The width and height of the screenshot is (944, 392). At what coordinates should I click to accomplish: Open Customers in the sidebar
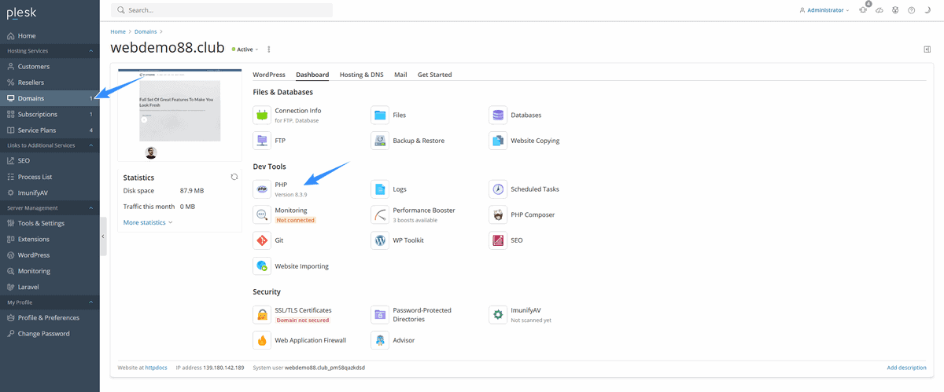(50, 67)
